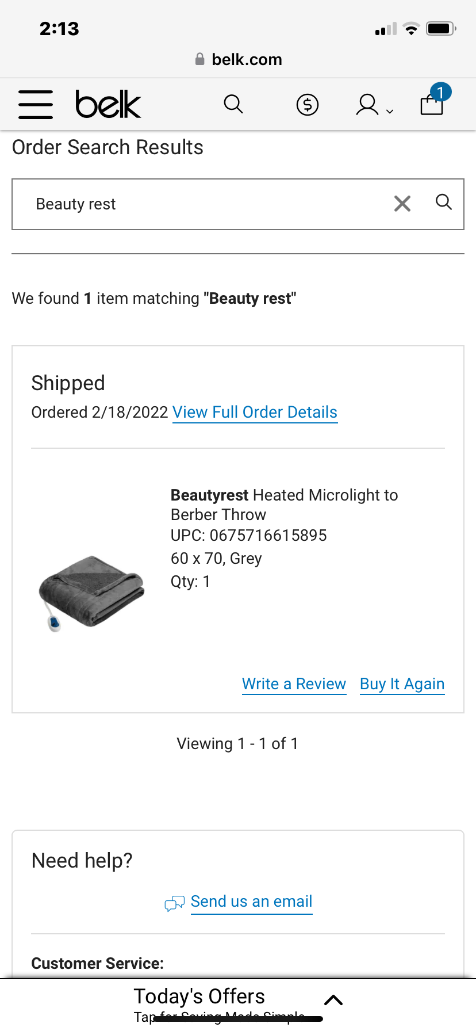Image resolution: width=476 pixels, height=1031 pixels.
Task: Tap the chat bubbles email icon
Action: click(174, 903)
